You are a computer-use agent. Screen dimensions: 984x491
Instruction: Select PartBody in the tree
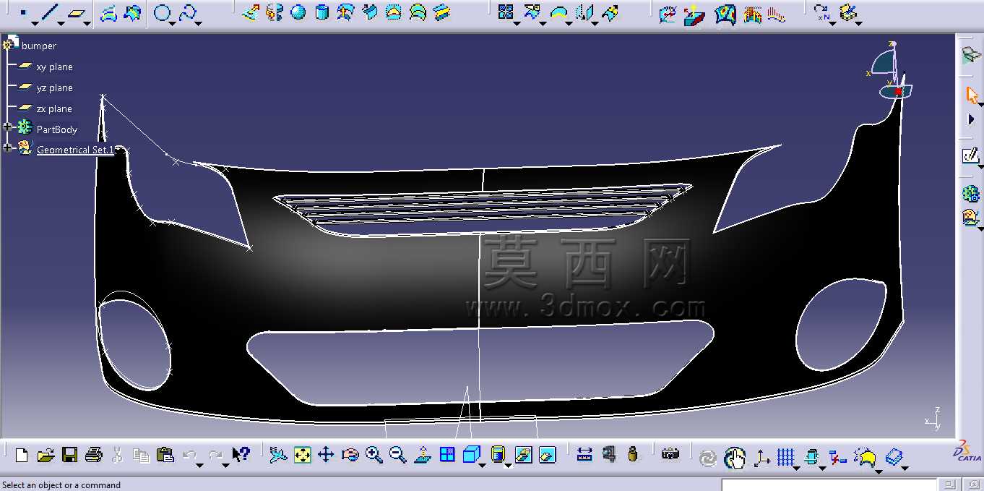click(x=56, y=129)
